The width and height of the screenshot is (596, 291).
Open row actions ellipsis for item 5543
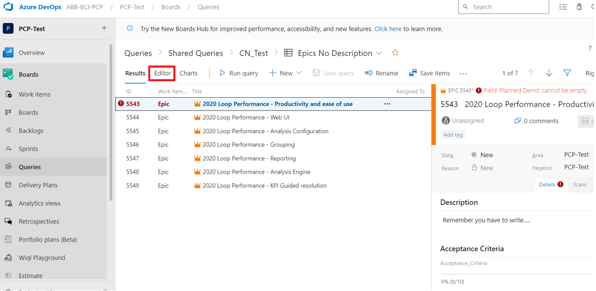click(387, 104)
